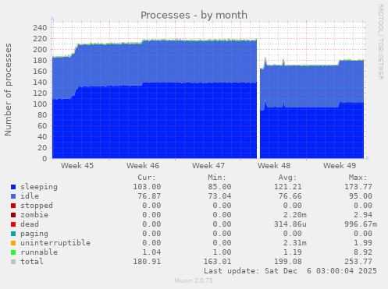Click the dead legend color swatch
The image size is (388, 289).
(x=13, y=224)
